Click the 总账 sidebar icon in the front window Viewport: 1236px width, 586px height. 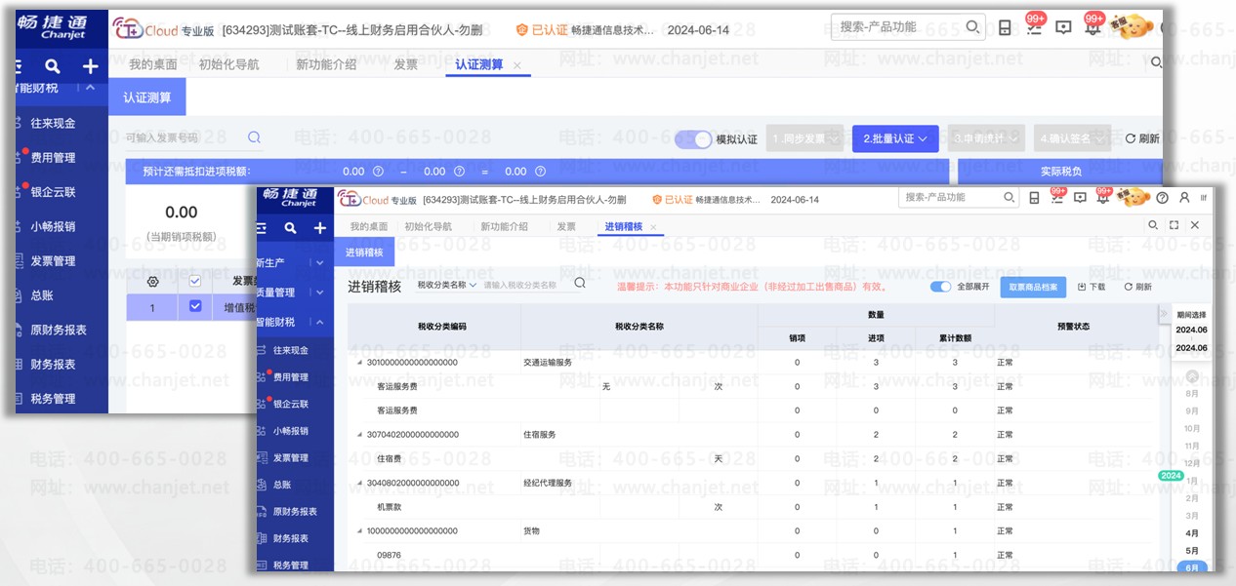point(262,485)
